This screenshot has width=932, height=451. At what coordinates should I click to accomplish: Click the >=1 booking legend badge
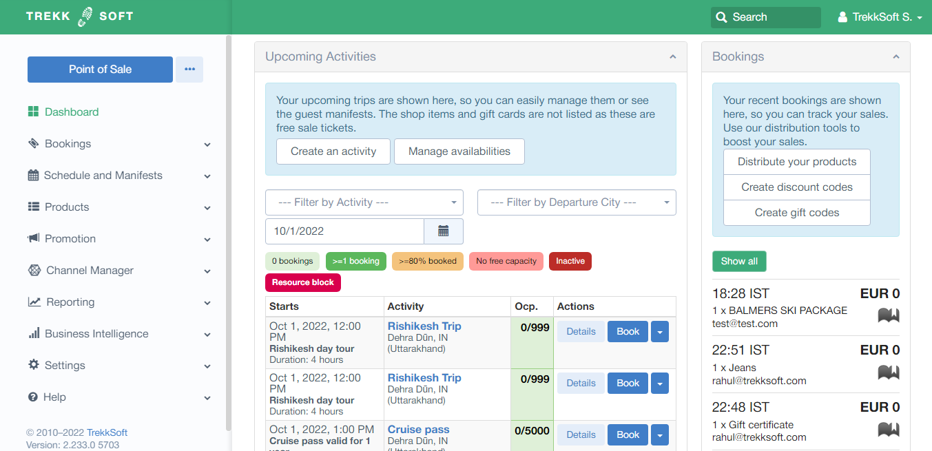tap(356, 262)
